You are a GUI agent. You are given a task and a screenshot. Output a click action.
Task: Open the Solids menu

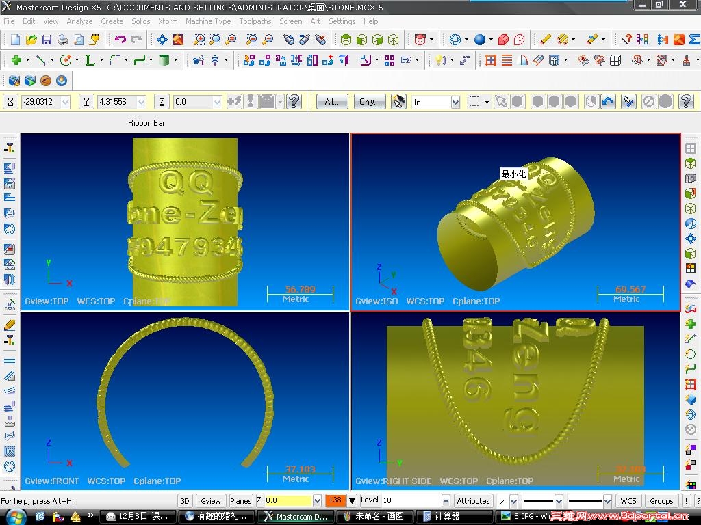(141, 21)
